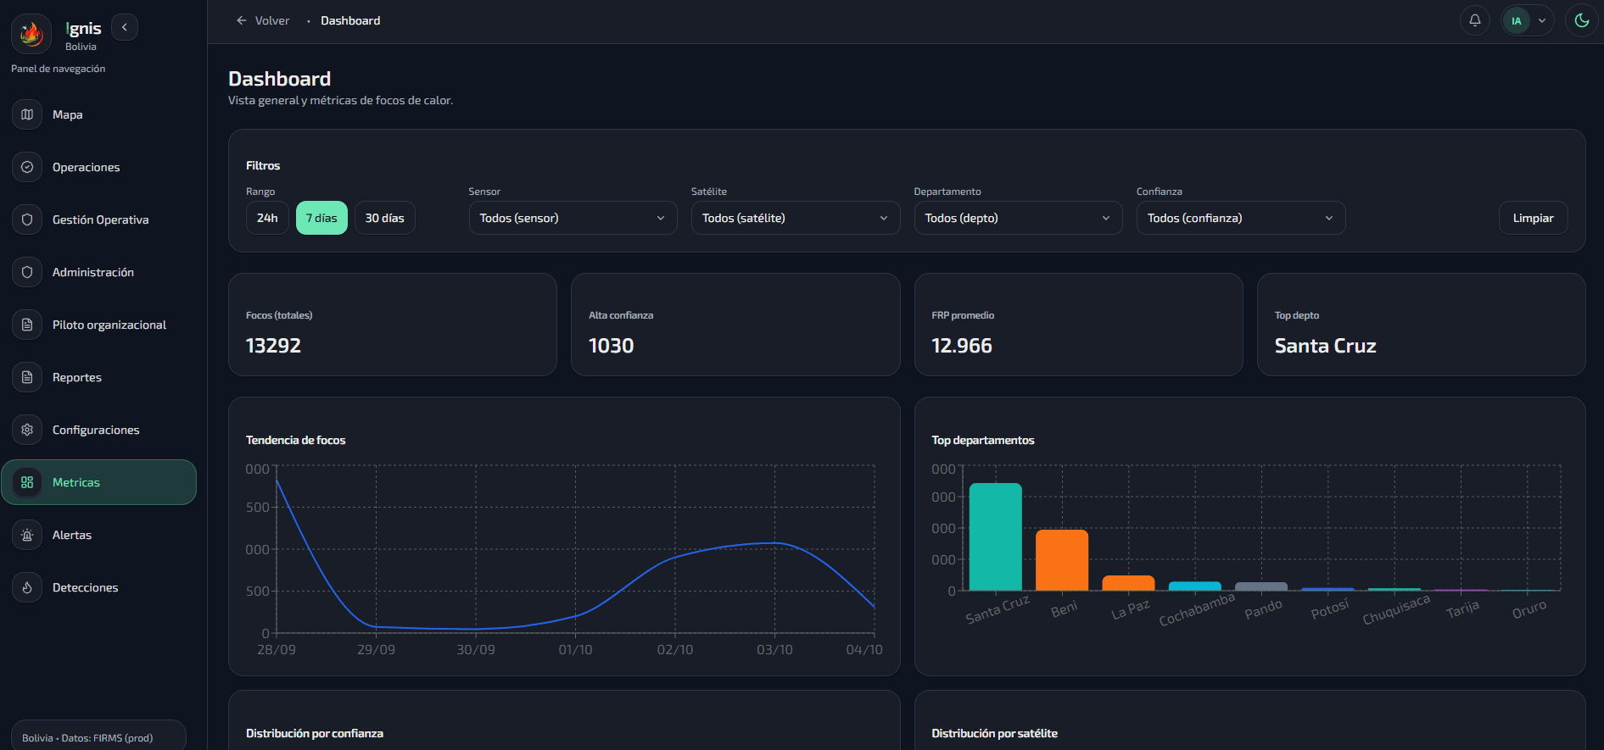Click the 'Filtros' heading

tap(263, 165)
